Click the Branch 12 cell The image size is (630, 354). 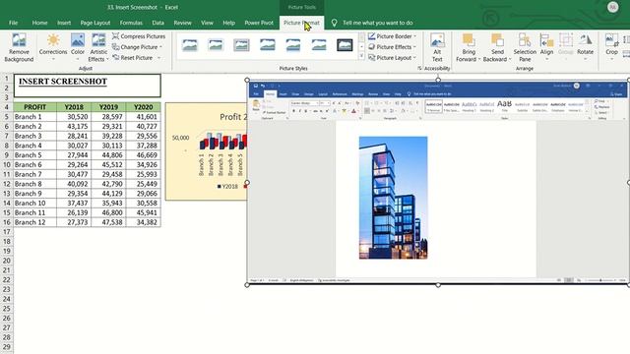(35, 222)
